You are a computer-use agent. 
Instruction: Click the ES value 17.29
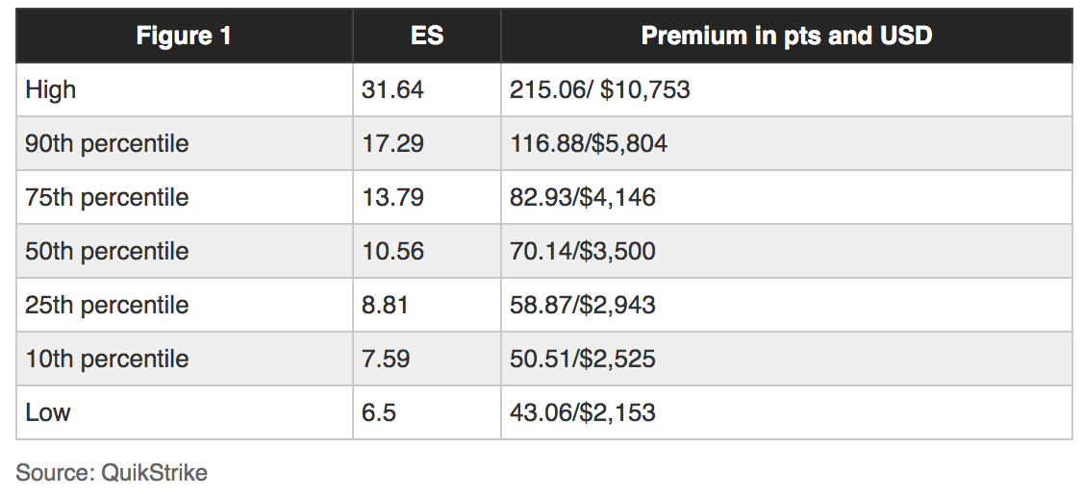pyautogui.click(x=392, y=144)
